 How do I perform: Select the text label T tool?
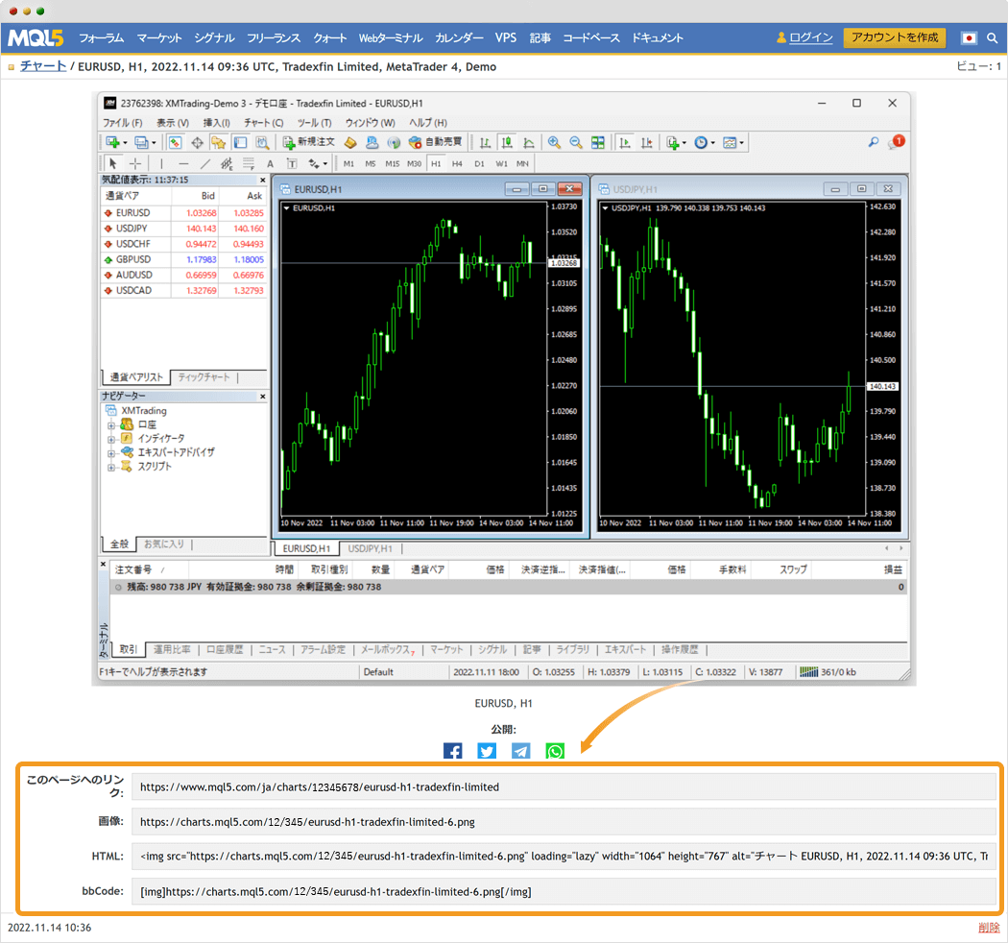pos(291,163)
